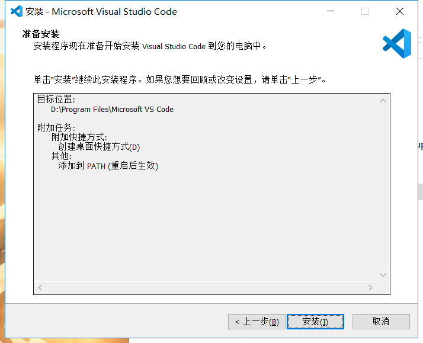Image resolution: width=423 pixels, height=343 pixels.
Task: Click the large VS Code logo
Action: click(397, 43)
